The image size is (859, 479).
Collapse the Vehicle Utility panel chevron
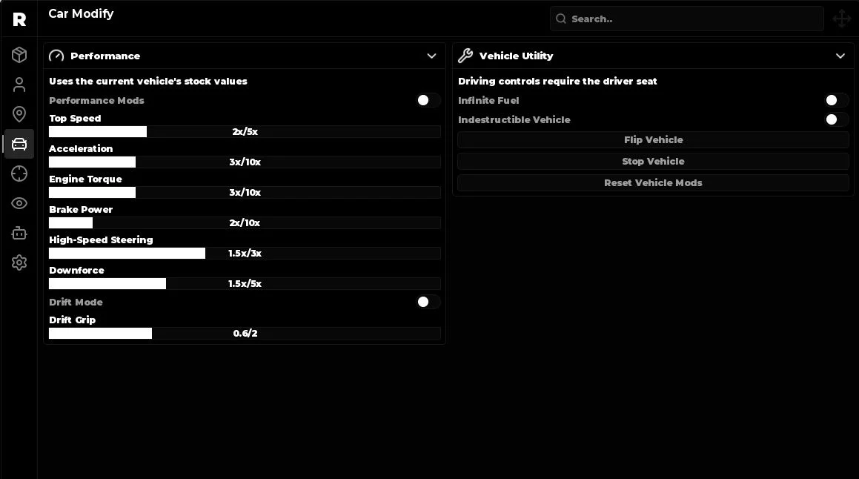(x=840, y=56)
